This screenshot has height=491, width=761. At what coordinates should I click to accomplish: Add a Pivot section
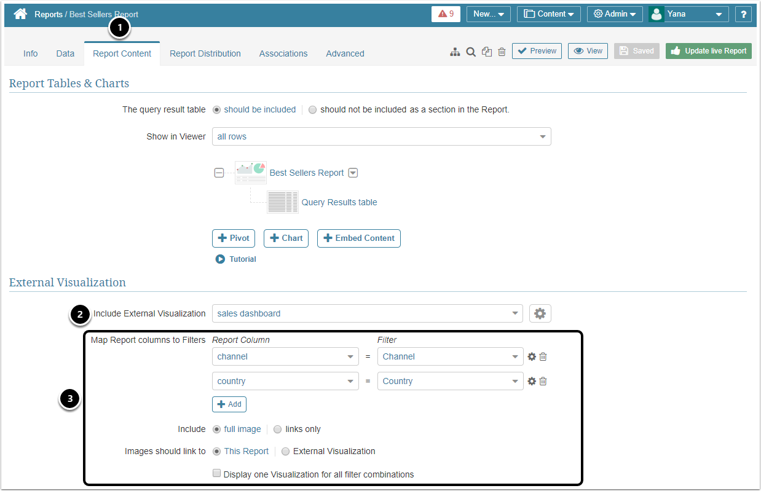click(x=234, y=238)
